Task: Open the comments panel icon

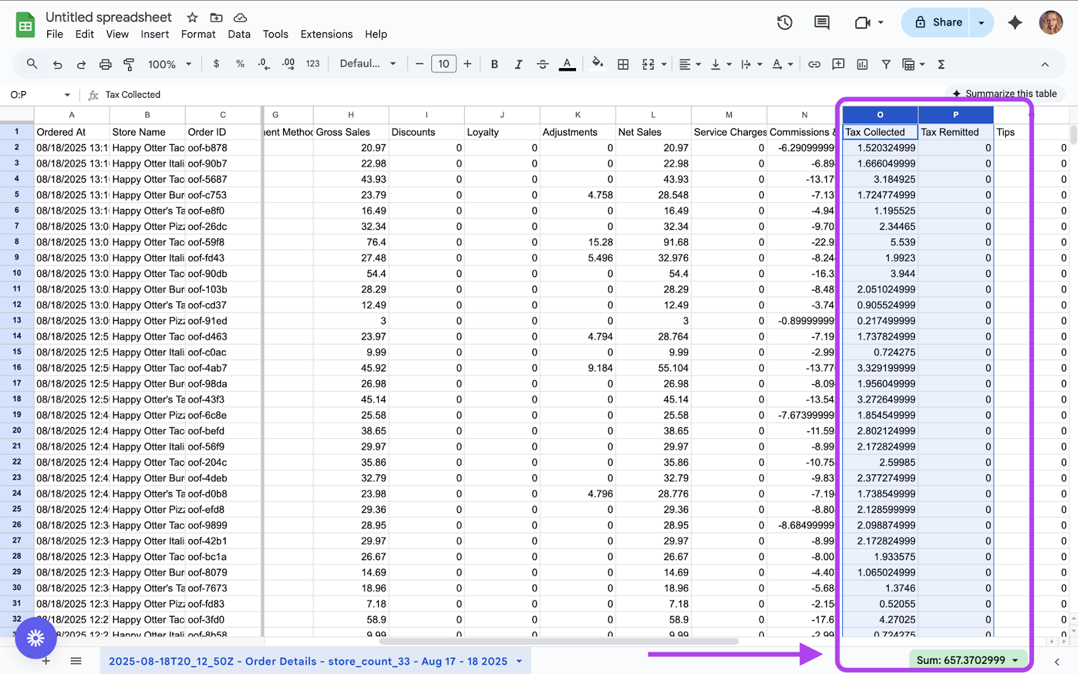Action: pos(821,22)
